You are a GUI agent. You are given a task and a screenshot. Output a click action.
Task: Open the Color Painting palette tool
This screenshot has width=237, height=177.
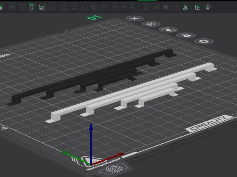coord(175,7)
